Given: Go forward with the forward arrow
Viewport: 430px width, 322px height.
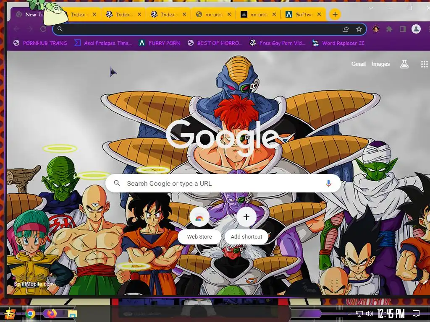Looking at the screenshot, I should click(30, 29).
